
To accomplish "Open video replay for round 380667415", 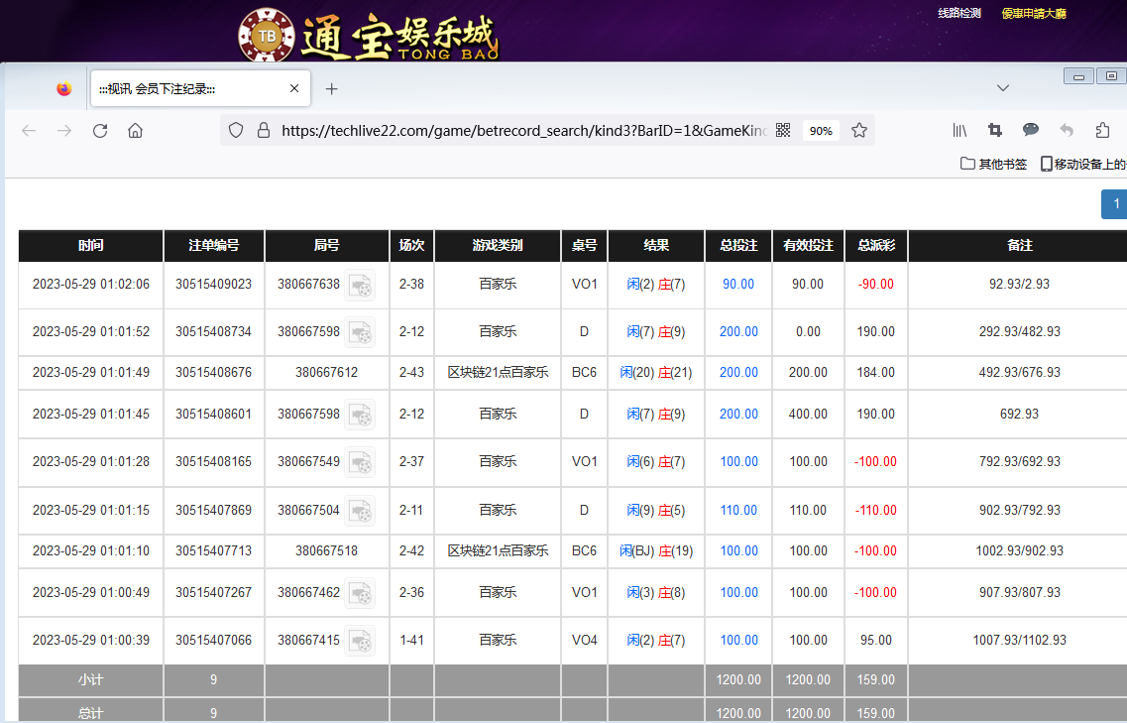I will click(x=360, y=641).
